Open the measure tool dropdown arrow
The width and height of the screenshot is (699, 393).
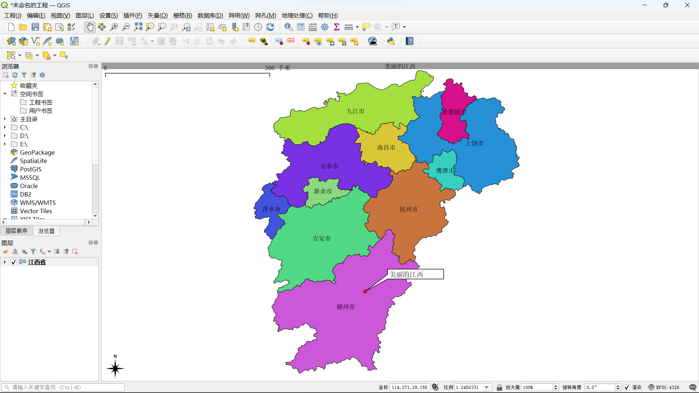pos(357,27)
